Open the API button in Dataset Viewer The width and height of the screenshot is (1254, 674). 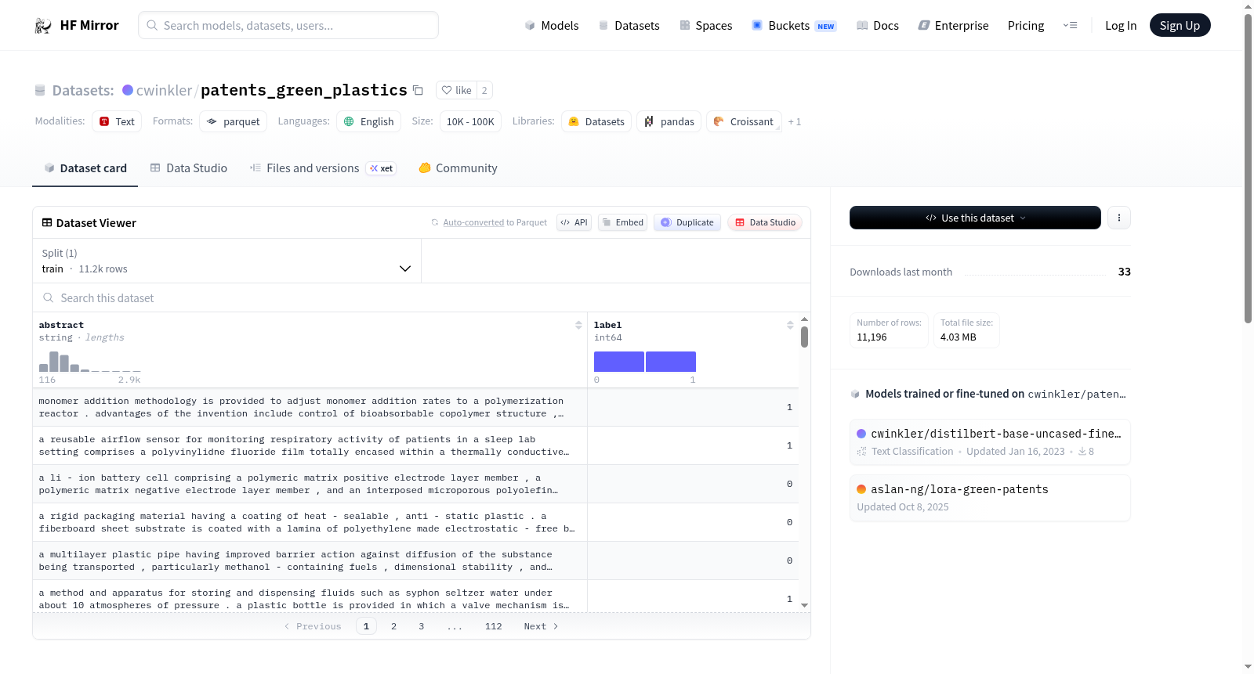pos(574,222)
